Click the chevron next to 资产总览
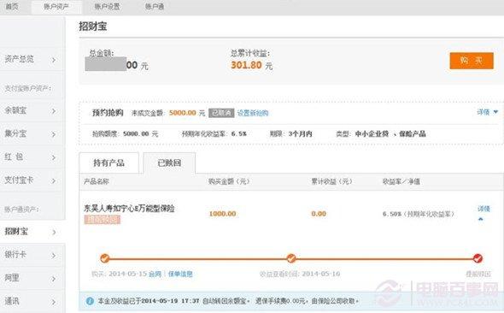 [x=54, y=60]
